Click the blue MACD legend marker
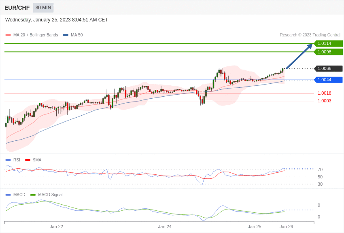Screen dimensions: 344x233 pyautogui.click(x=8, y=195)
